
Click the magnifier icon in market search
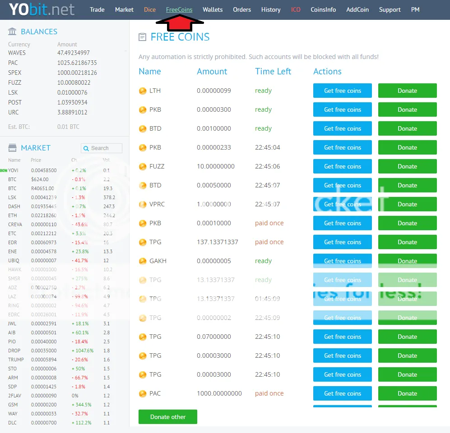86,148
